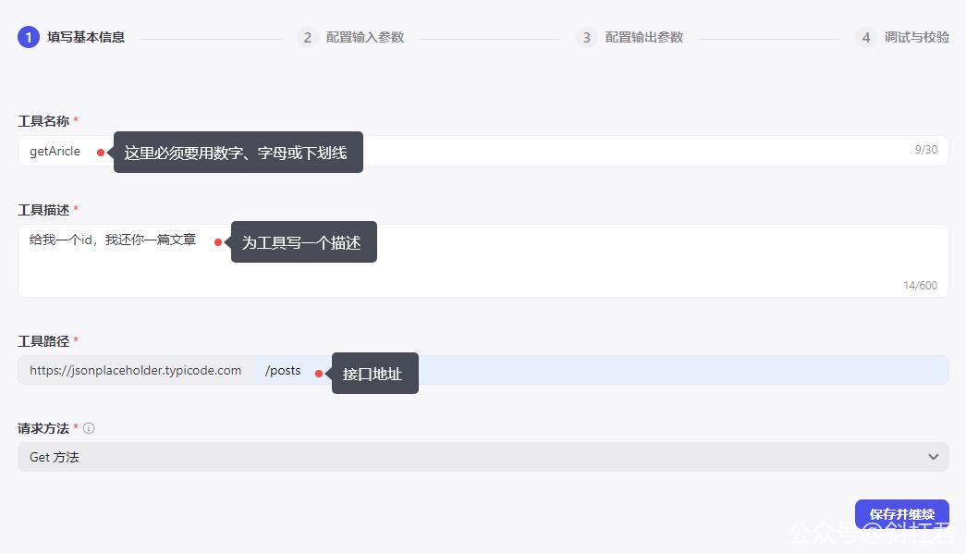
Task: Go to step 2 配置输入参数
Action: click(350, 37)
